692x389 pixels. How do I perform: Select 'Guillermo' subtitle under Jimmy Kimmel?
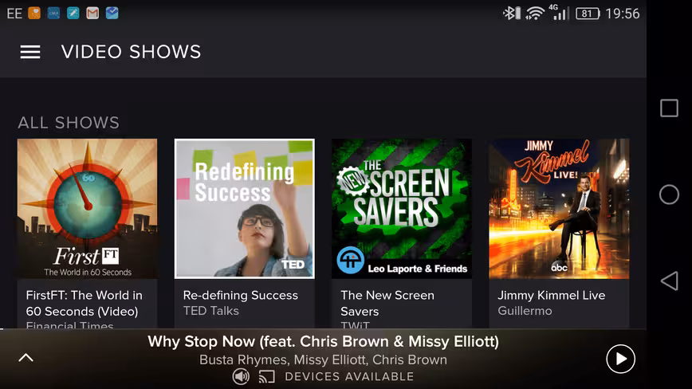(x=525, y=311)
